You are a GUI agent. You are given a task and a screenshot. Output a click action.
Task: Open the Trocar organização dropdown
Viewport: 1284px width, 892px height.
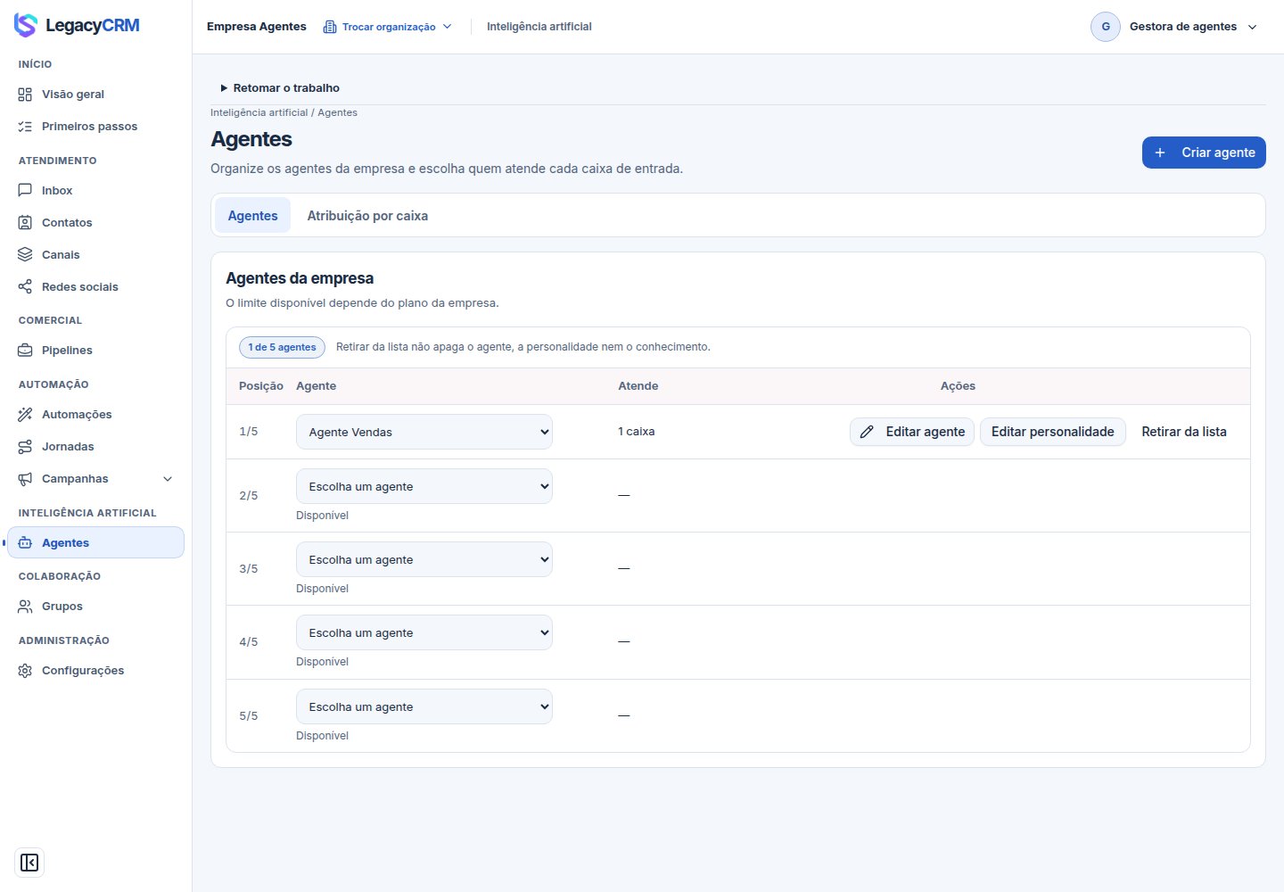tap(387, 27)
